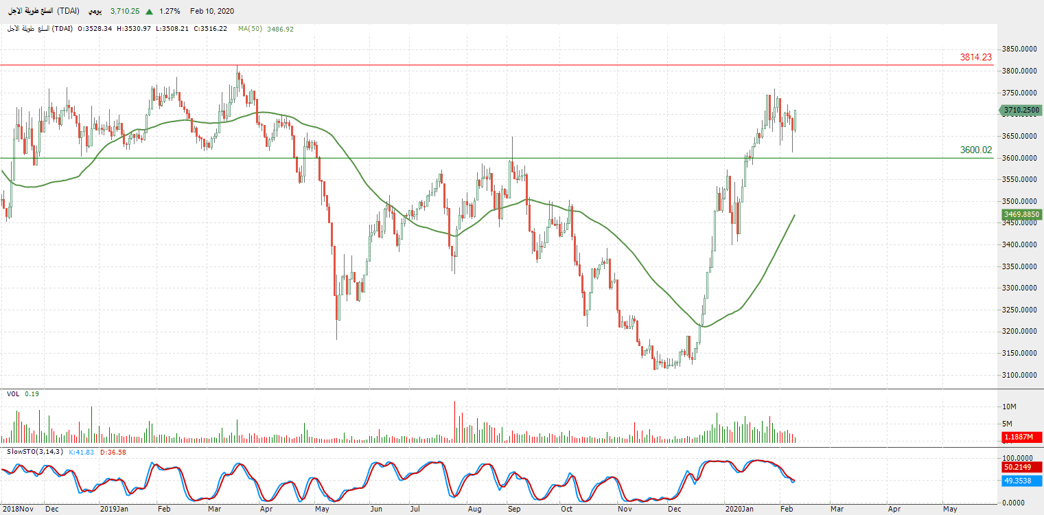Click the green 3600.02 line label
Viewport: 1044px width, 515px height.
tap(976, 150)
